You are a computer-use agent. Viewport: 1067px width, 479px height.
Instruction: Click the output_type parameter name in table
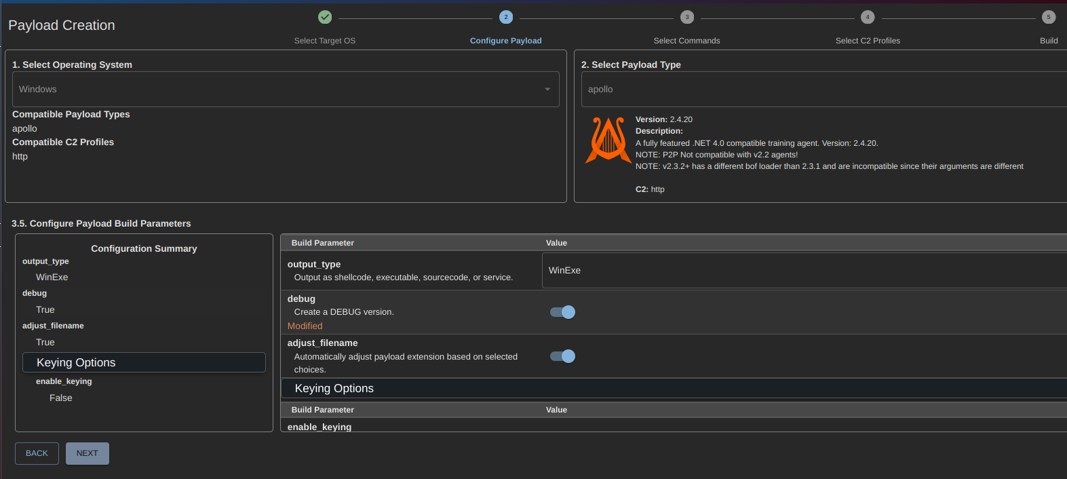(314, 264)
